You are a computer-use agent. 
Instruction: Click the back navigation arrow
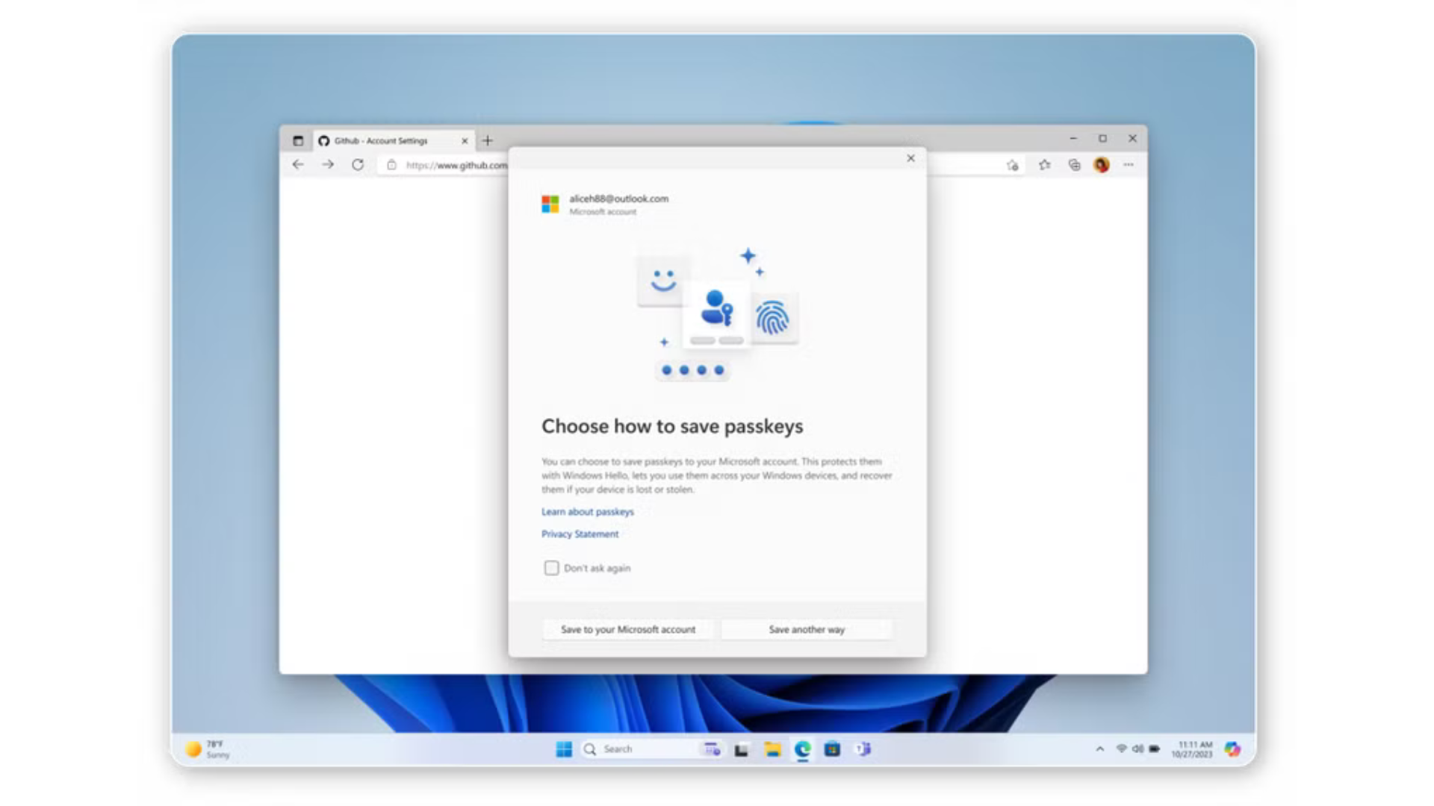click(x=298, y=165)
